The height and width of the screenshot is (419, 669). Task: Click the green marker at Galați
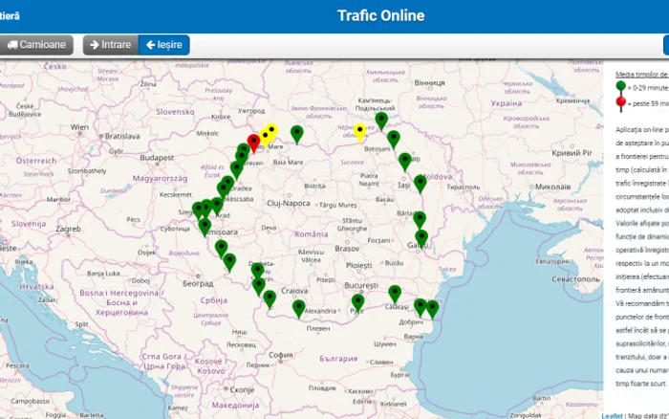[x=421, y=239]
